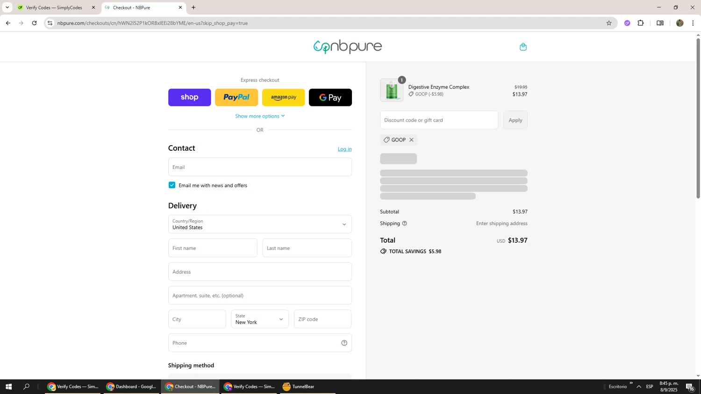Open a new browser tab
The image size is (701, 394).
coord(193,7)
